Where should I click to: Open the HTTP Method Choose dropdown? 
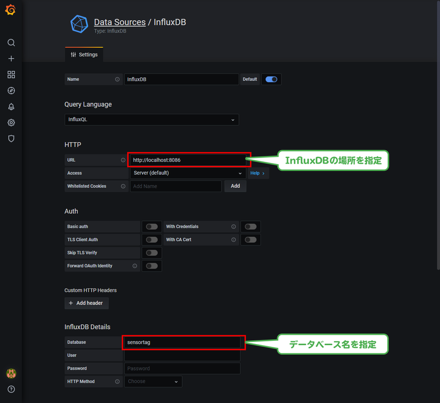point(153,382)
